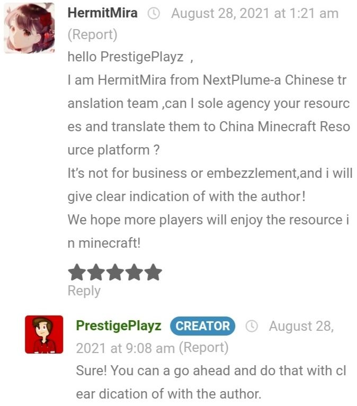This screenshot has height=406, width=357.
Task: Click the clock icon beside HermitMira's timestamp
Action: tap(154, 13)
